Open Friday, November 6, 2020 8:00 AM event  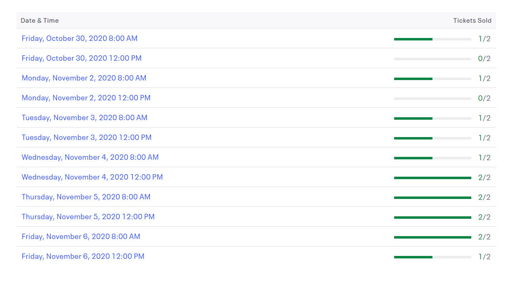pyautogui.click(x=81, y=237)
